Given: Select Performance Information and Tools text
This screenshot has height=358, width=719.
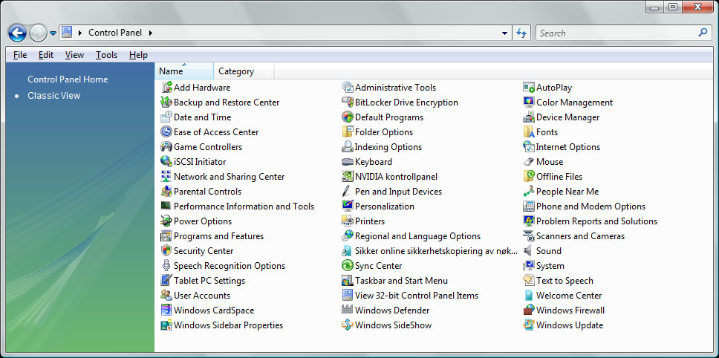Looking at the screenshot, I should pos(244,206).
